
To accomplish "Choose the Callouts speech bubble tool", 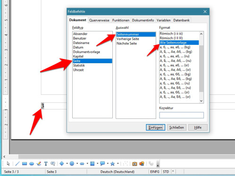I will [x=53, y=164].
